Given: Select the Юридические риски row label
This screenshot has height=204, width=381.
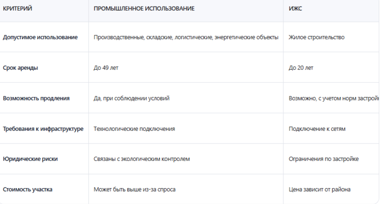Looking at the screenshot, I should coord(31,159).
